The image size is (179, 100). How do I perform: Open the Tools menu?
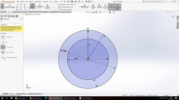point(38,1)
